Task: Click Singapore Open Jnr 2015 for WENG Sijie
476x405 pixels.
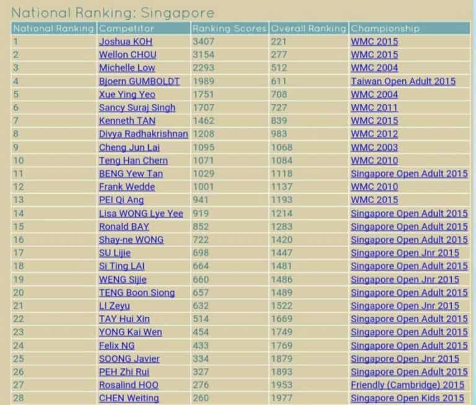Action: coord(405,279)
